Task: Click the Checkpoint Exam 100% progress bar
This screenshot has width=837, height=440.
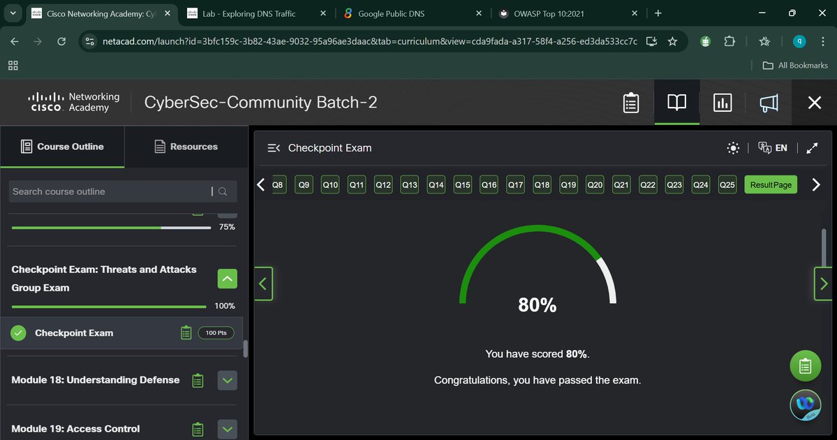Action: [109, 307]
